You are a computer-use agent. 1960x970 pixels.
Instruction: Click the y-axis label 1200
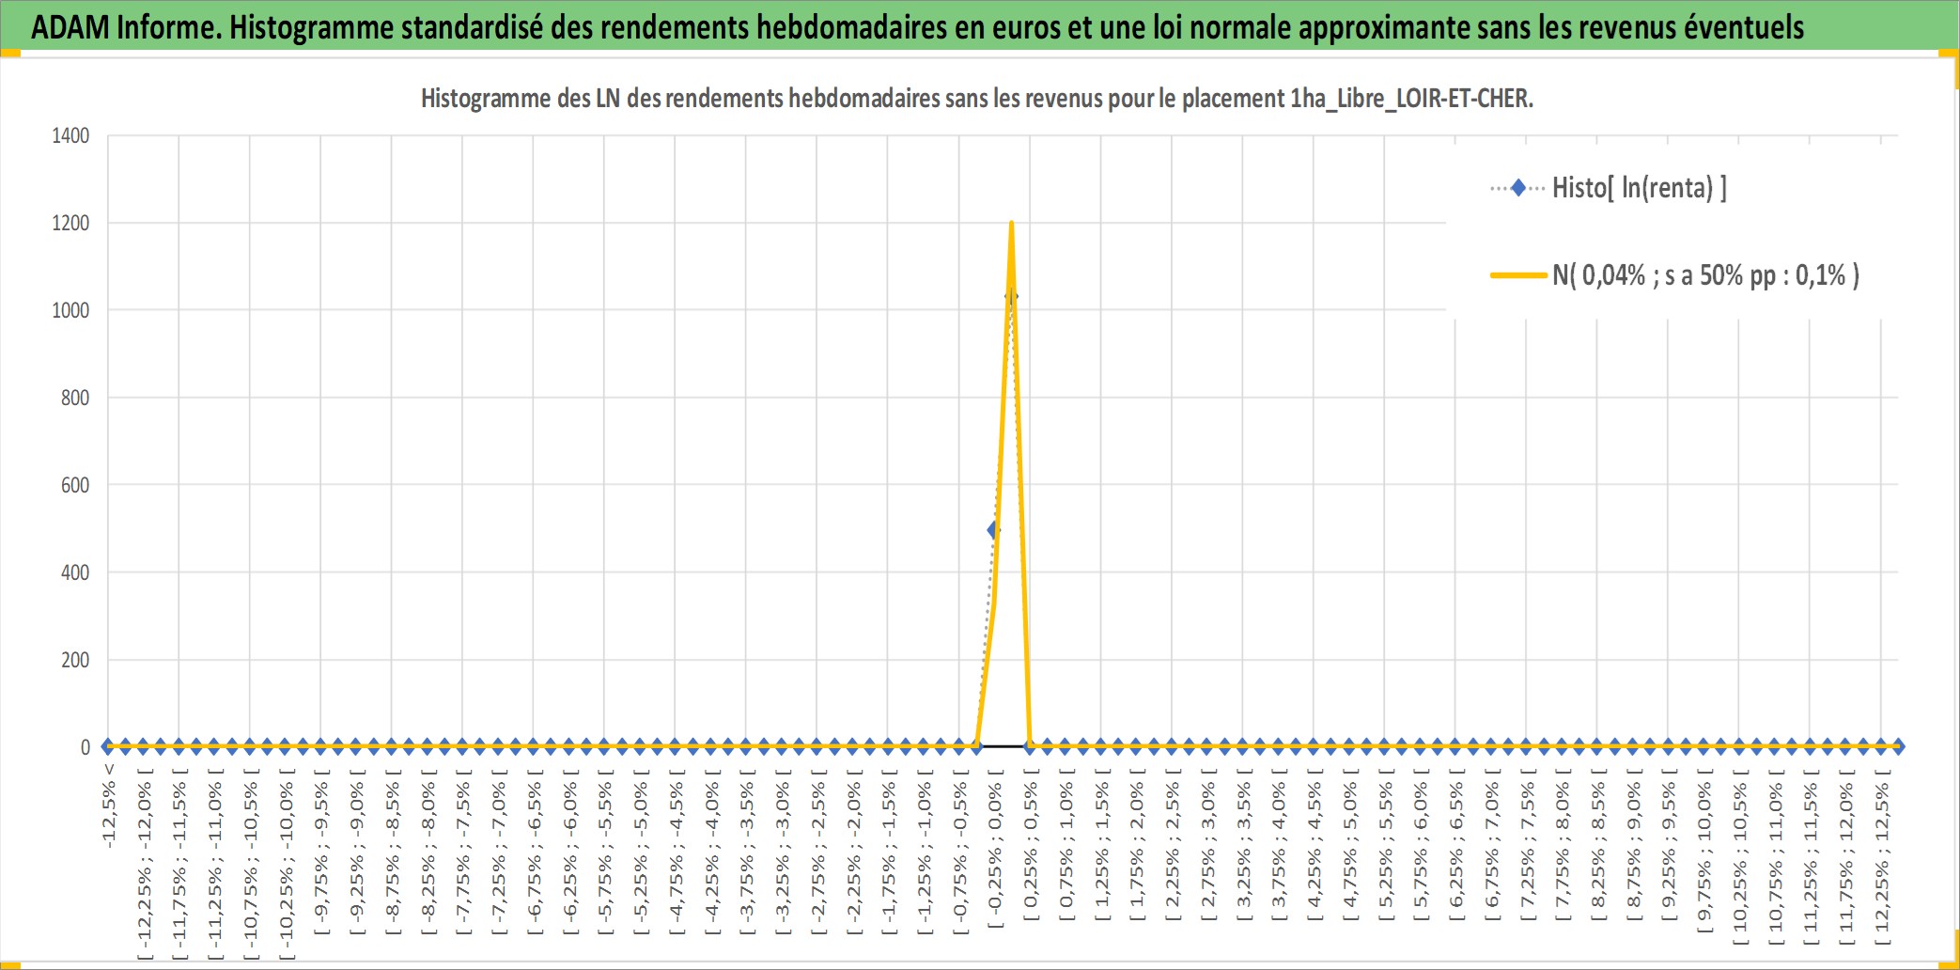[70, 223]
